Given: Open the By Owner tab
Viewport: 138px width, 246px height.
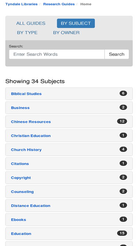Looking at the screenshot, I should click(66, 32).
